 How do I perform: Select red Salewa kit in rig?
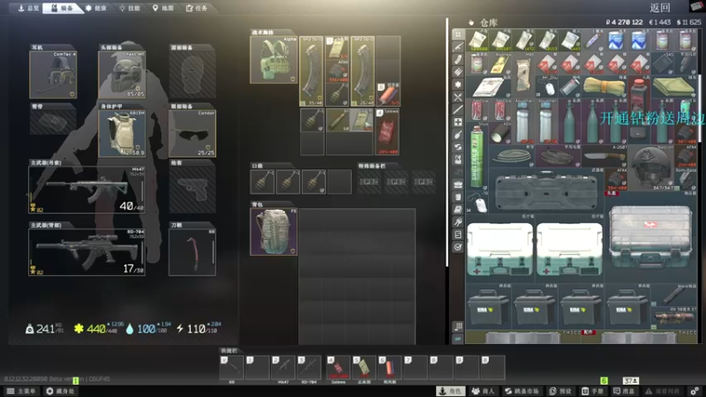[387, 131]
